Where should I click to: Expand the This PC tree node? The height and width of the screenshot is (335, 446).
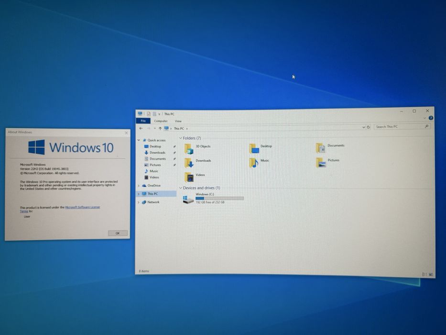click(139, 194)
